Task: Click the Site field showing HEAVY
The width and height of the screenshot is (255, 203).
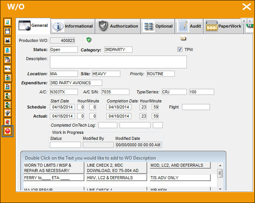Action: [106, 74]
